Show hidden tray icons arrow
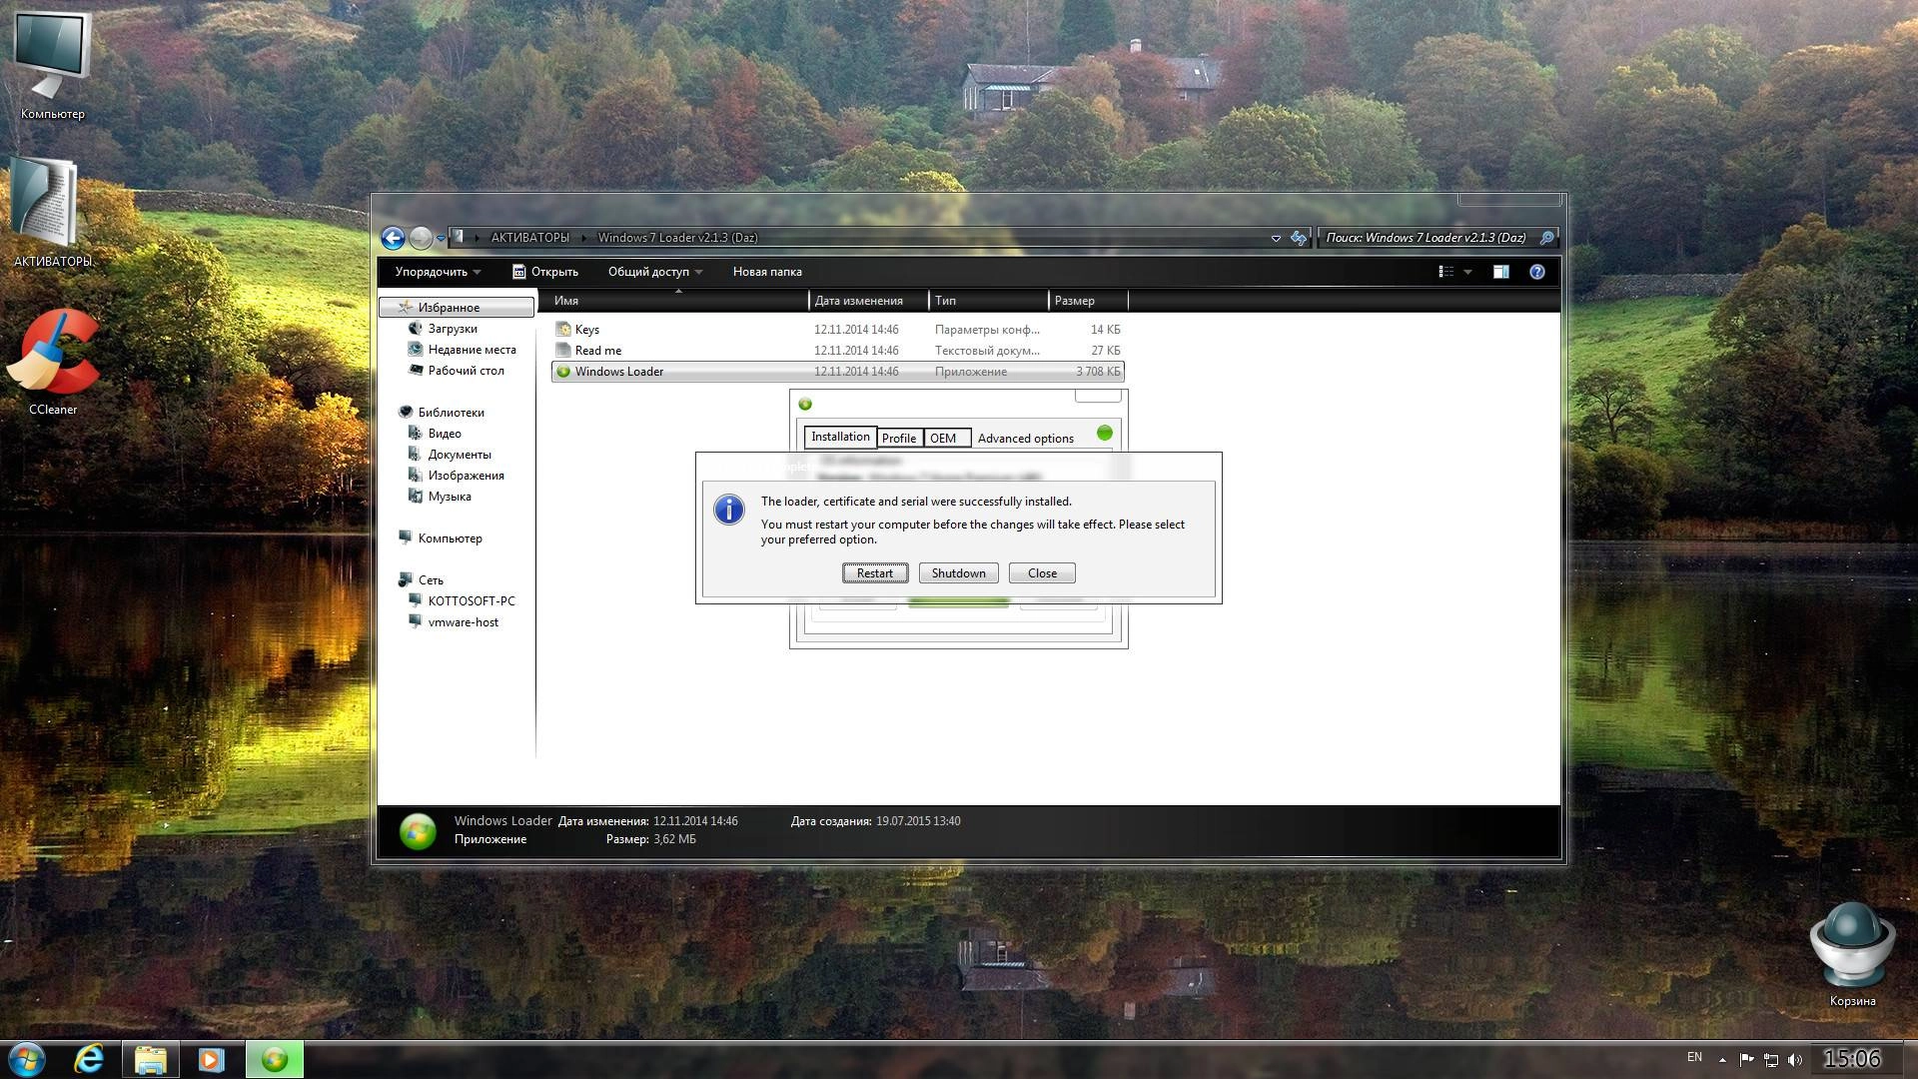The image size is (1918, 1079). (x=1722, y=1059)
